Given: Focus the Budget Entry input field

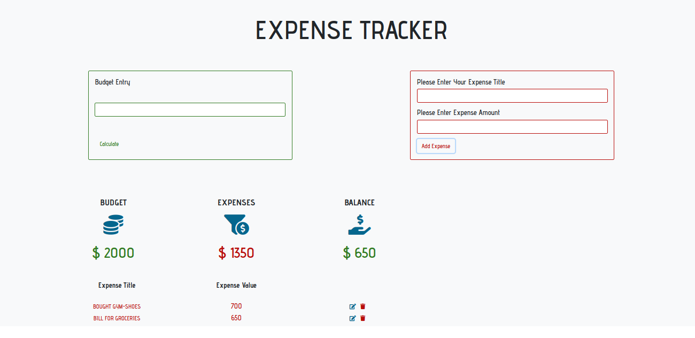Looking at the screenshot, I should (190, 110).
